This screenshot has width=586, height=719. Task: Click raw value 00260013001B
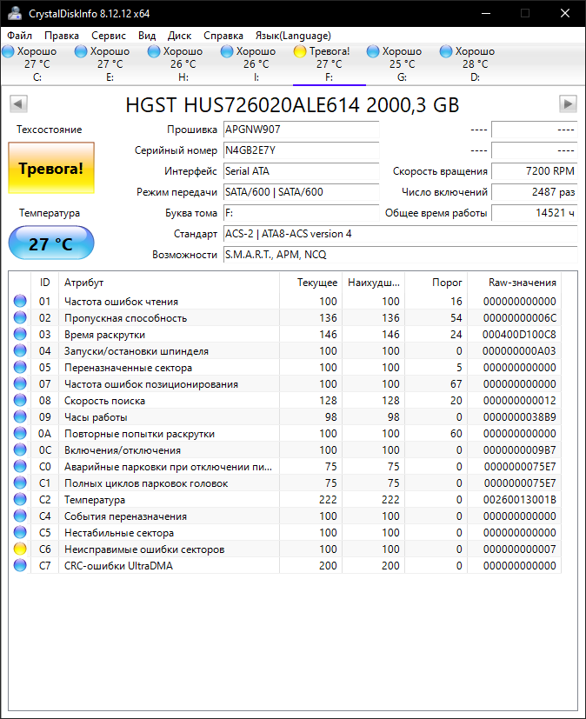(x=520, y=499)
